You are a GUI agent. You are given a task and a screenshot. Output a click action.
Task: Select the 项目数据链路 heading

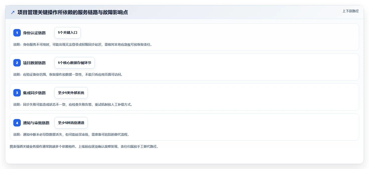pyautogui.click(x=34, y=63)
